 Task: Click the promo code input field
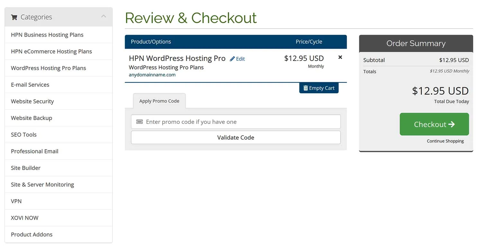[x=236, y=122]
